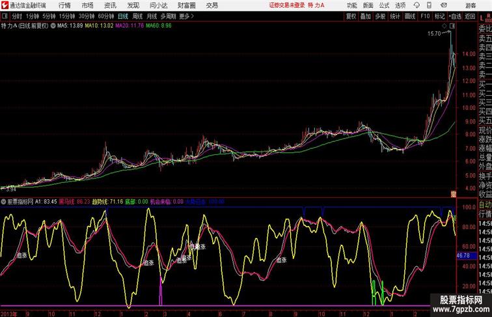This screenshot has height=317, width=492.
Task: Toggle the side panel icon above the chart
Action: click(452, 26)
